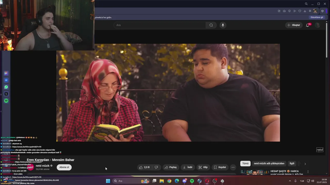Image resolution: width=330 pixels, height=185 pixels.
Task: Click the Kaydet save button
Action: [x=220, y=167]
